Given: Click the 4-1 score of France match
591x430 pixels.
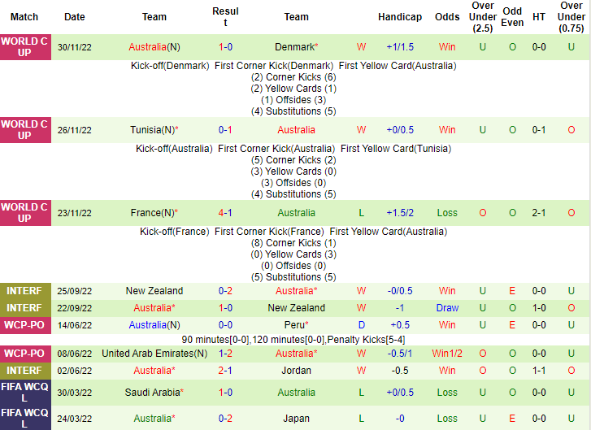Looking at the screenshot, I should tap(225, 213).
